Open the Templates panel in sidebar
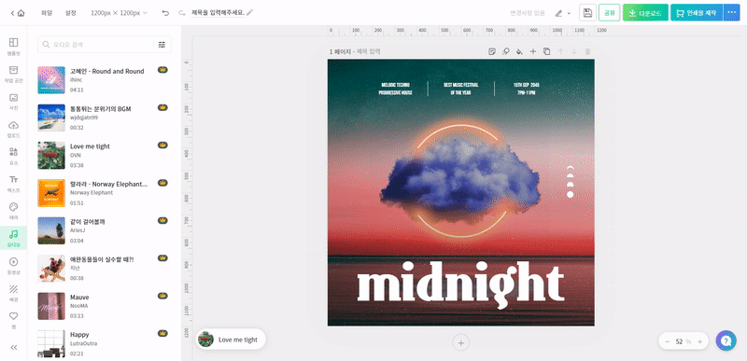Viewport: 747px width, 361px height. [13, 46]
